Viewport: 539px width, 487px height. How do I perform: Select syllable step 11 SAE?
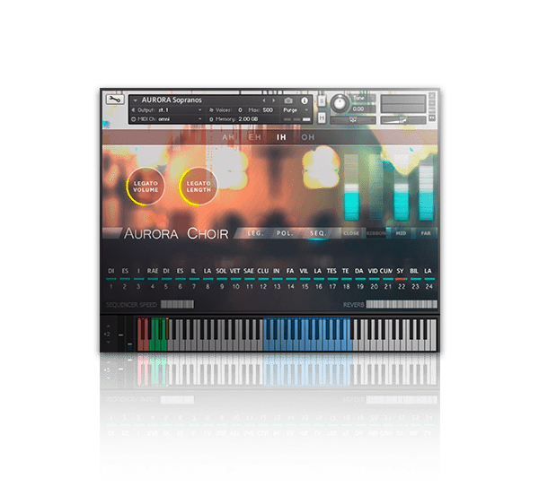[x=249, y=271]
